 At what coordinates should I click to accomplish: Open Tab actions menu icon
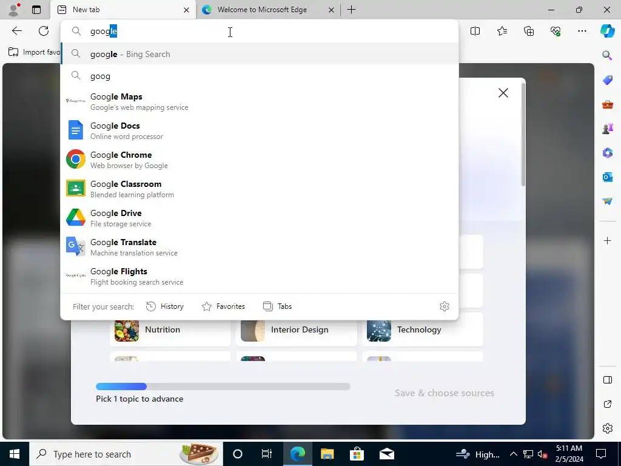[x=36, y=10]
